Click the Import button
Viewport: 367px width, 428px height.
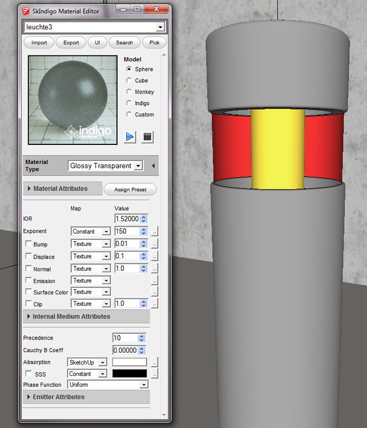pos(39,42)
